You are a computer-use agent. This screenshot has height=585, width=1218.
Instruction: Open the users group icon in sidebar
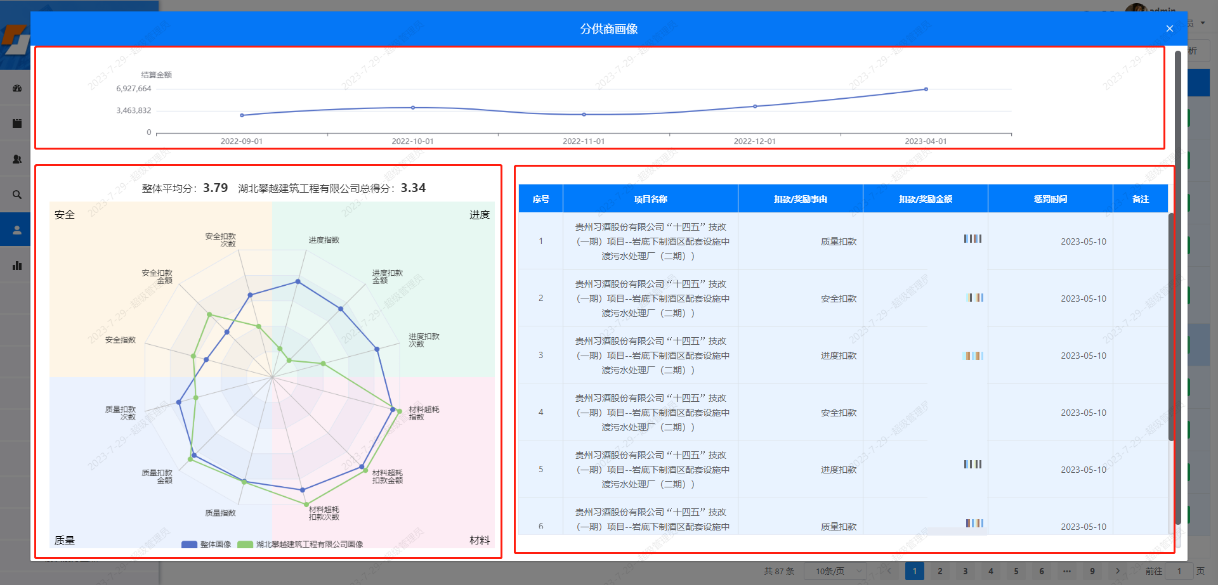(x=17, y=159)
